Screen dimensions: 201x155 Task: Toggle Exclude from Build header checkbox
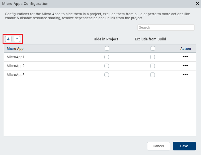click(153, 48)
